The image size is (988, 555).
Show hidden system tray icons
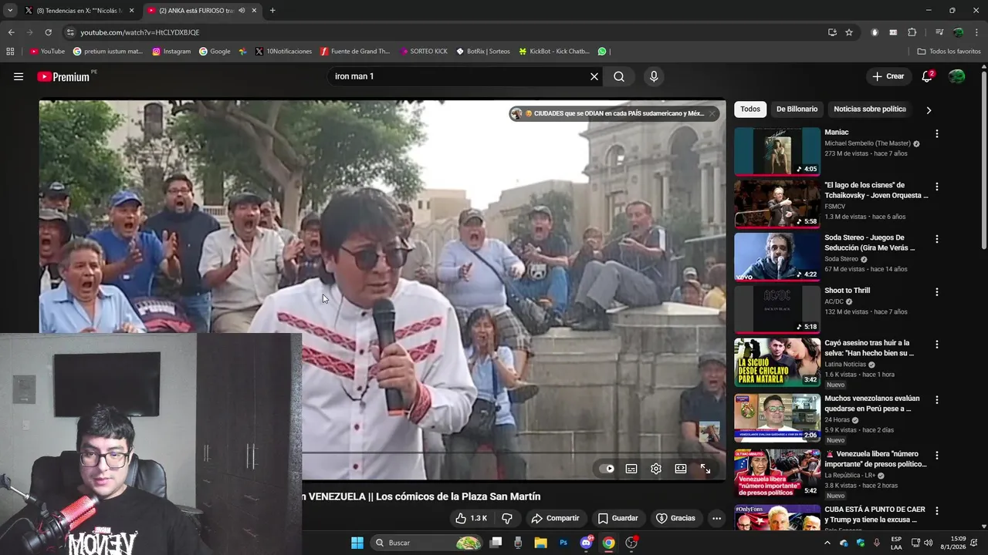click(827, 543)
